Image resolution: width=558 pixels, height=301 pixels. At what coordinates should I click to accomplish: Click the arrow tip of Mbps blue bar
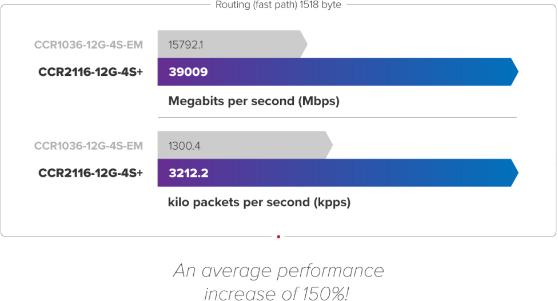point(515,72)
